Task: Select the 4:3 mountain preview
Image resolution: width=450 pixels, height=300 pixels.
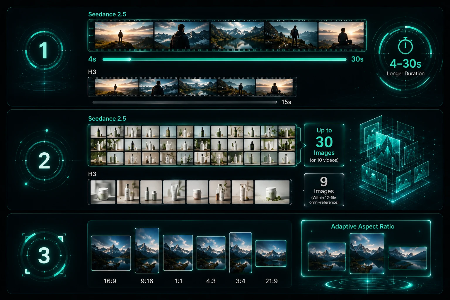Action: [211, 253]
